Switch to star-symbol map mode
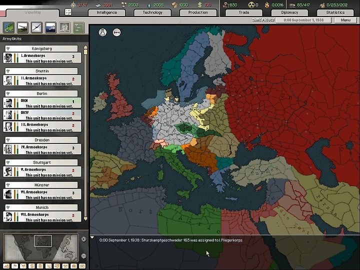360x270 pixels. tap(82, 266)
